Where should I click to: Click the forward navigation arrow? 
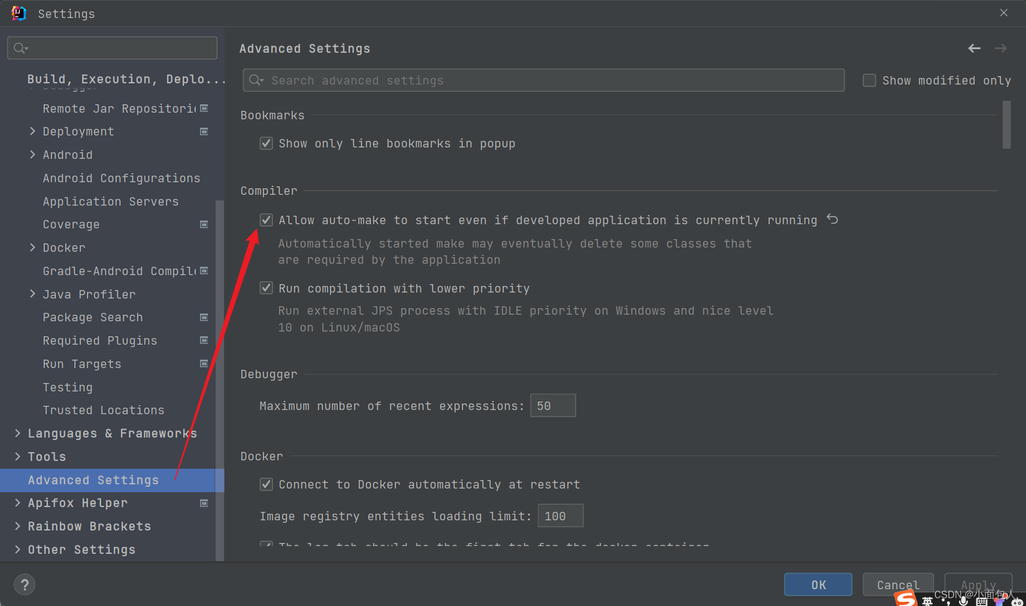[x=1001, y=49]
